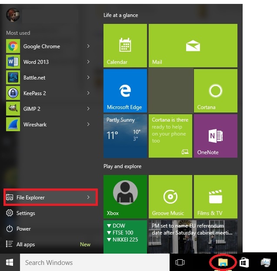Open the Cortana tile
The image size is (277, 271).
pyautogui.click(x=216, y=91)
